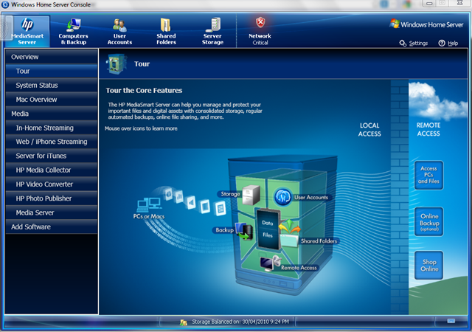472x332 pixels.
Task: Open Server for iTunes page
Action: pyautogui.click(x=52, y=156)
